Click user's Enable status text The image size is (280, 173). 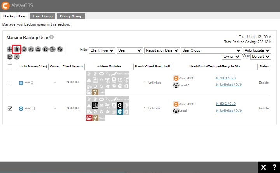(x=264, y=83)
